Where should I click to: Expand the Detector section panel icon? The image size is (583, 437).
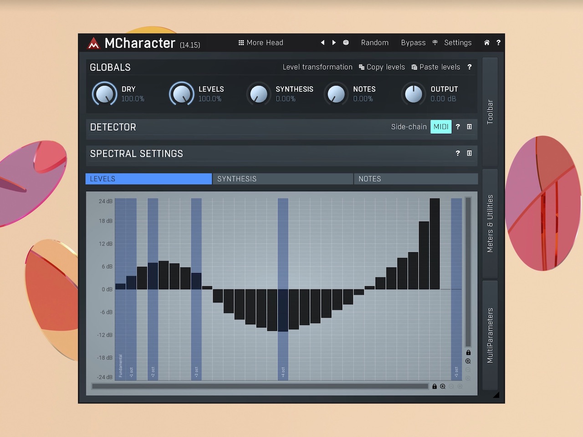point(469,127)
